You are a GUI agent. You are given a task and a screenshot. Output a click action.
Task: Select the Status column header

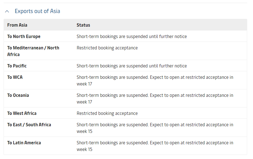pyautogui.click(x=83, y=25)
